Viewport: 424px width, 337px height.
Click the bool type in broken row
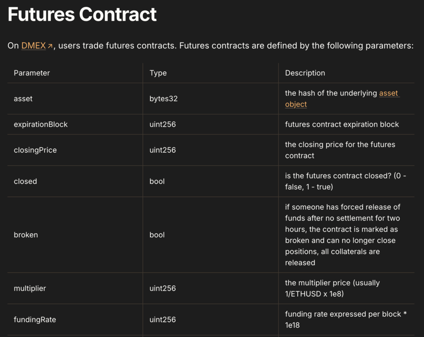[x=157, y=235]
